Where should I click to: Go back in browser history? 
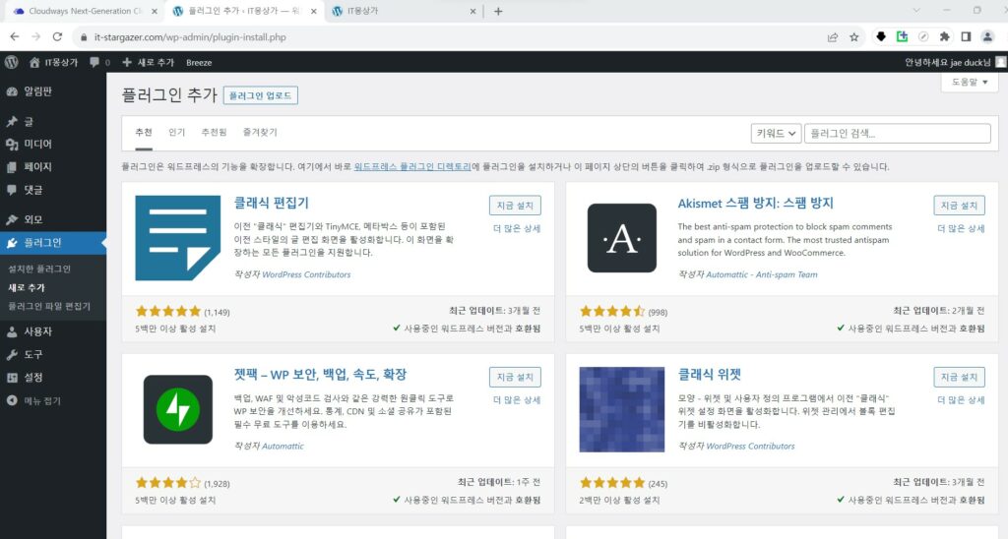tap(14, 37)
